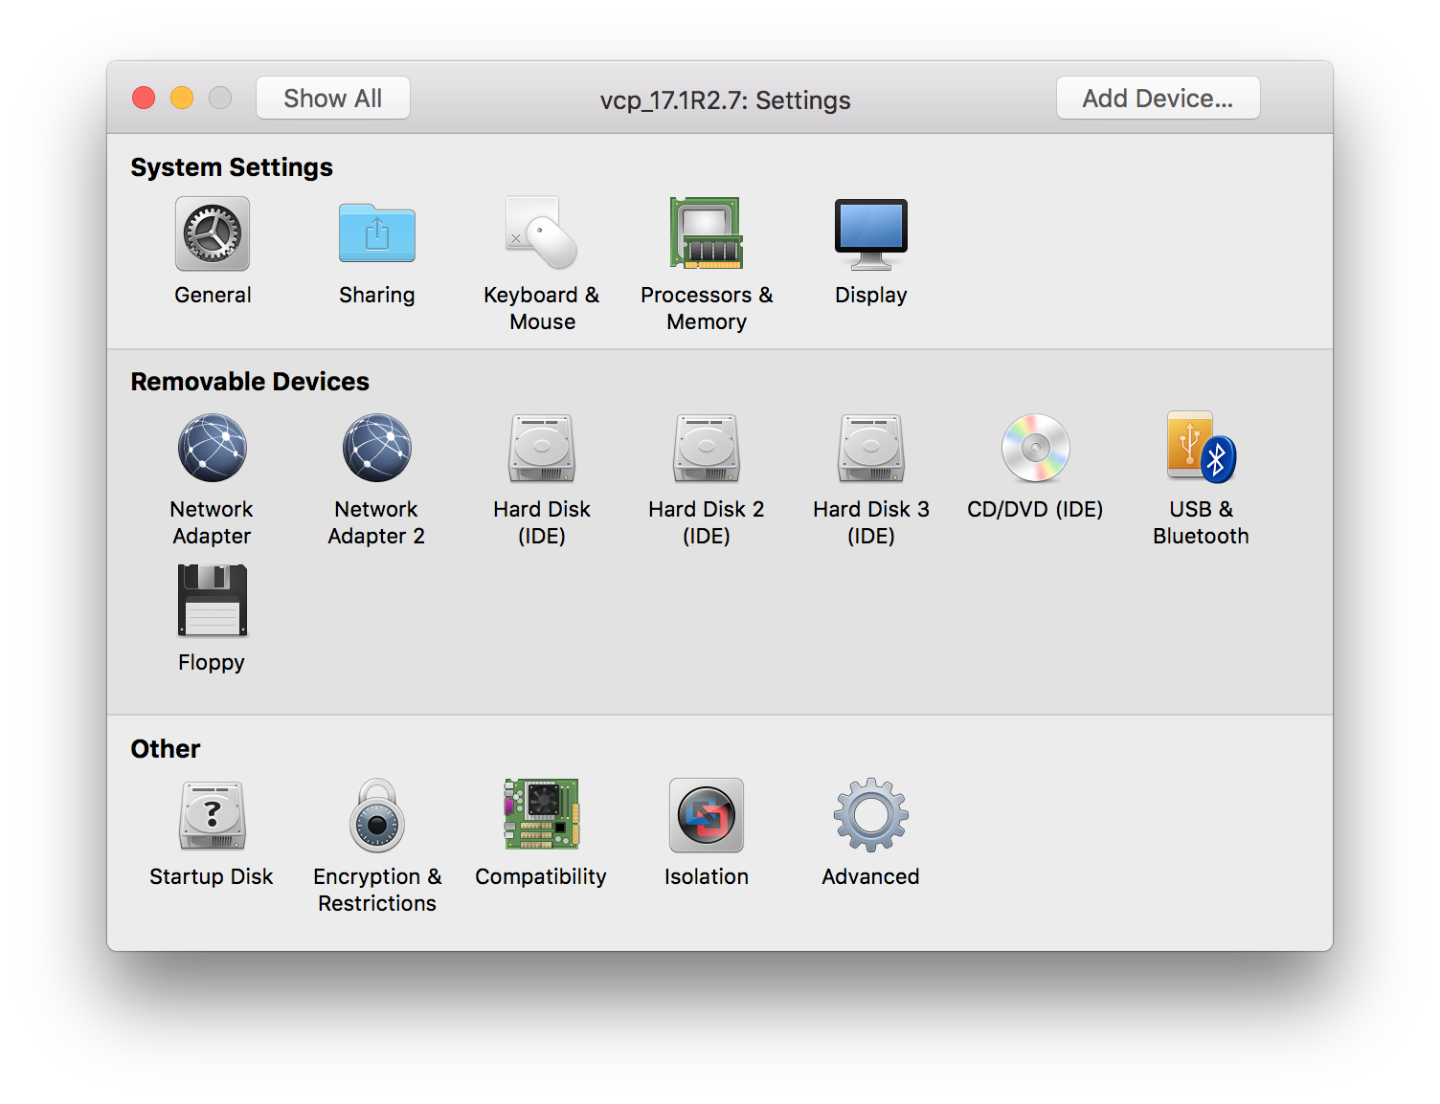
Task: Open Network Adapter 2 settings
Action: click(376, 448)
